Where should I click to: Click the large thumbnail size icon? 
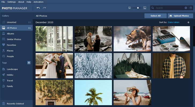[145, 8]
